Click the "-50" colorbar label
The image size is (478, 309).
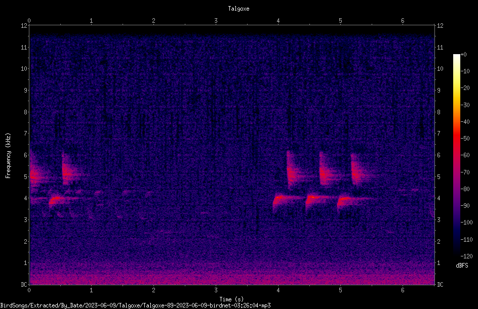click(465, 139)
